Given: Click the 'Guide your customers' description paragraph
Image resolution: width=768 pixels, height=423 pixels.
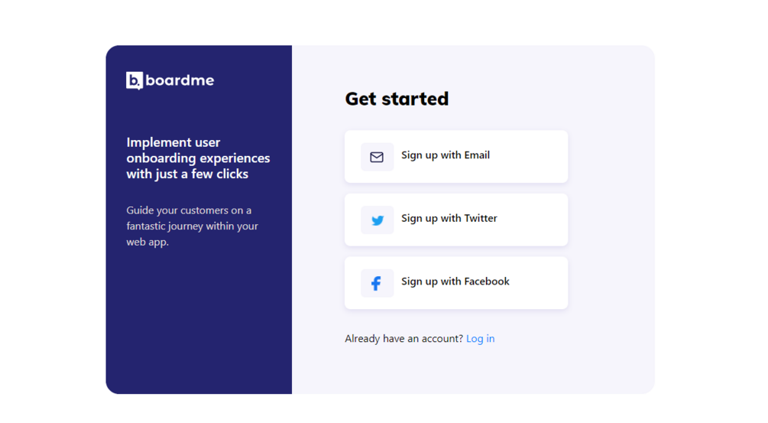Looking at the screenshot, I should coord(192,226).
